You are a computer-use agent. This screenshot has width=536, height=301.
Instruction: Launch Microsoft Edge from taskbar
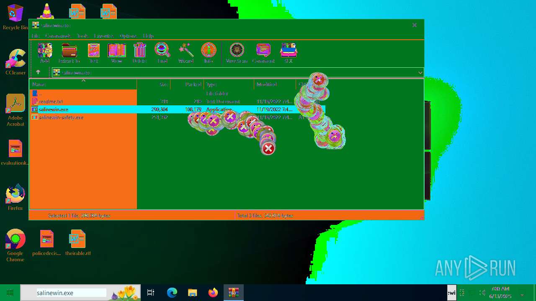[x=172, y=293]
